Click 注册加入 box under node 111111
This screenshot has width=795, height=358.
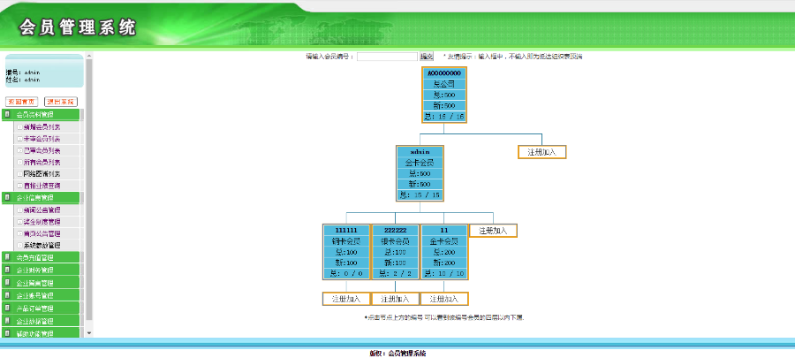pyautogui.click(x=346, y=299)
